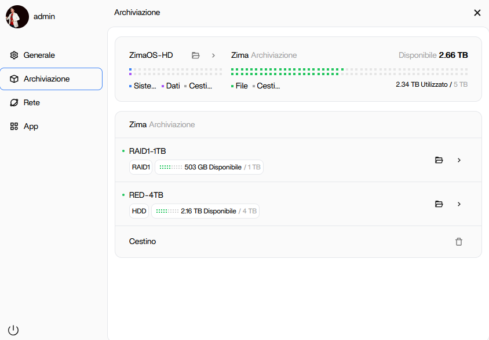Close the Archiviazione settings window
Image resolution: width=489 pixels, height=340 pixels.
tap(477, 13)
